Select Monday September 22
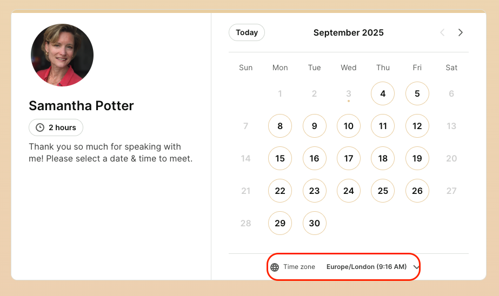 [280, 191]
